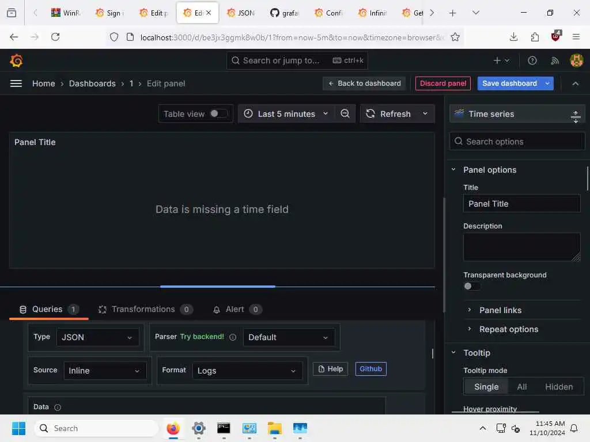Click the browser reload icon
This screenshot has height=442, width=590.
click(55, 37)
